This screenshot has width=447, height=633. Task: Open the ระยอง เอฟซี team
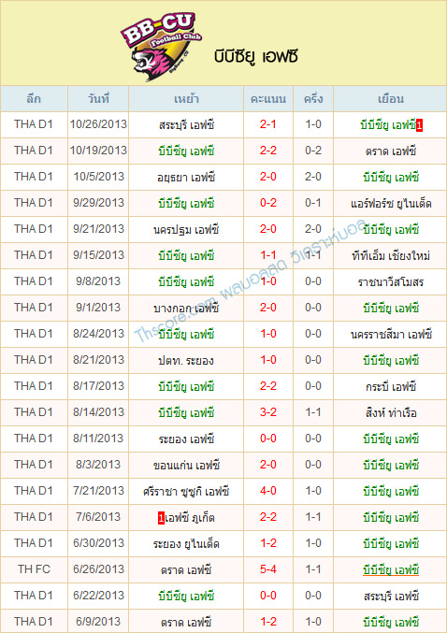pyautogui.click(x=186, y=439)
